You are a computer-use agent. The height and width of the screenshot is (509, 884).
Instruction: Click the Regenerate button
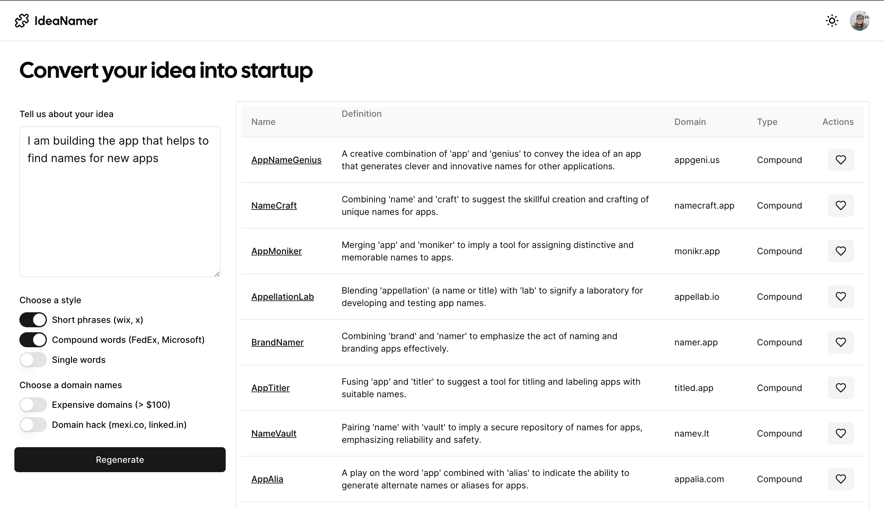[x=120, y=460]
